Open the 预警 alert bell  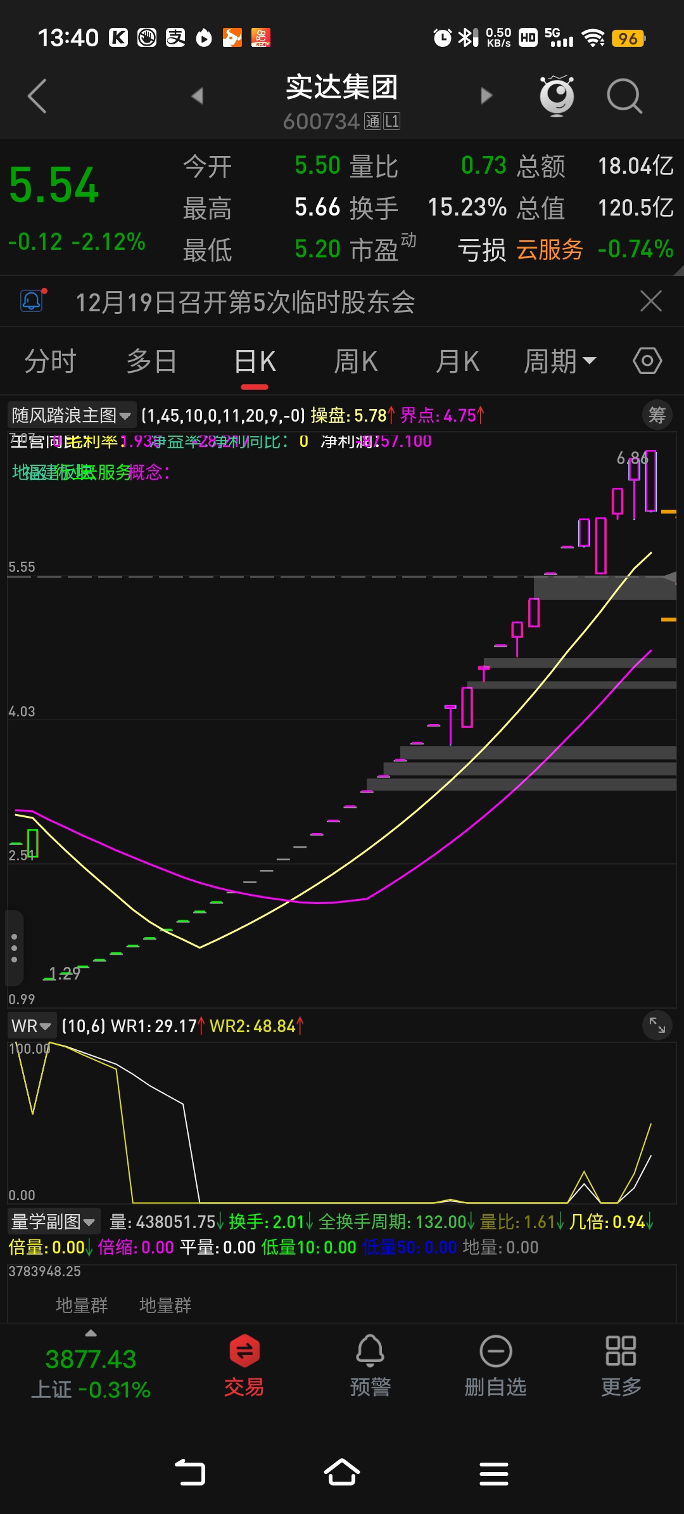coord(370,1366)
